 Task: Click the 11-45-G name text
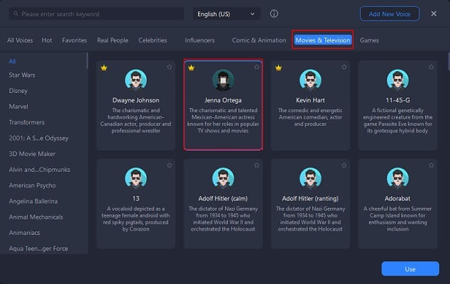point(397,100)
